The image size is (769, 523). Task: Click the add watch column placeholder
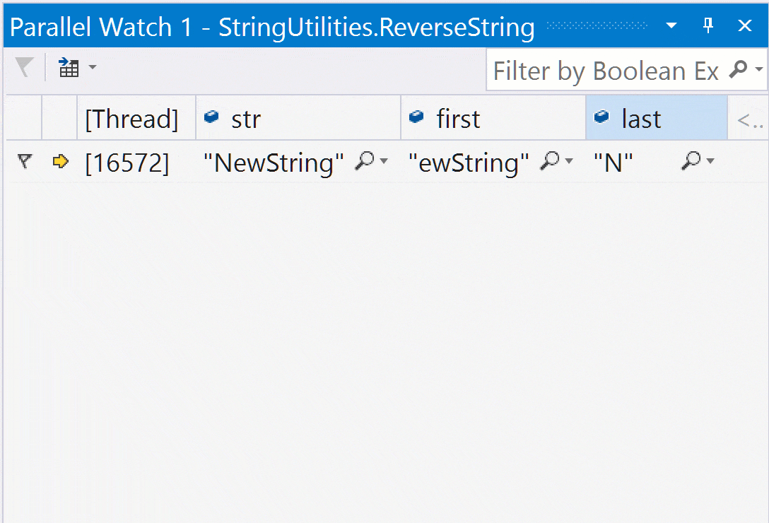(748, 120)
